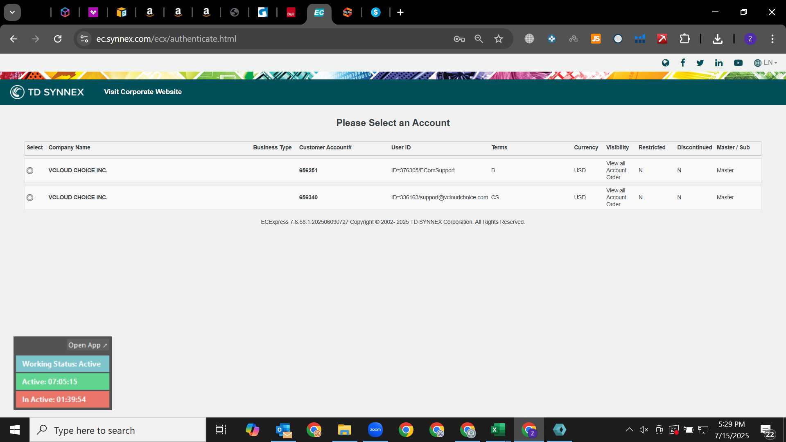
Task: Switch to the blue dollar-sign tab
Action: [376, 13]
